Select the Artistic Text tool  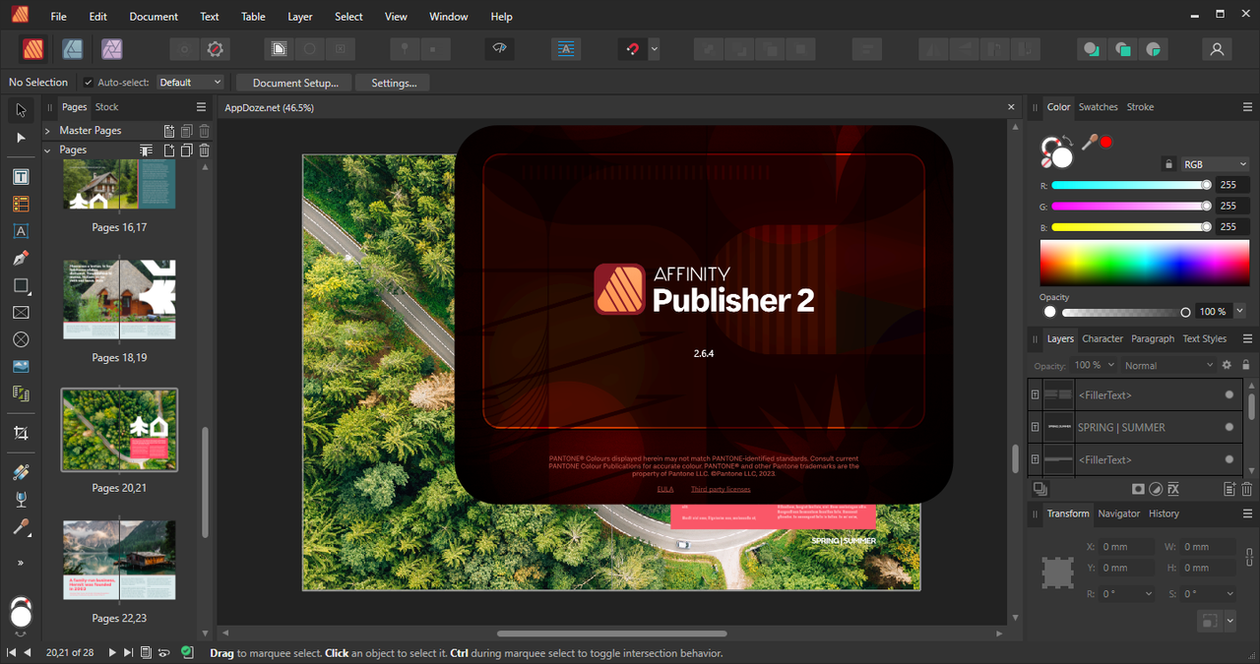21,231
